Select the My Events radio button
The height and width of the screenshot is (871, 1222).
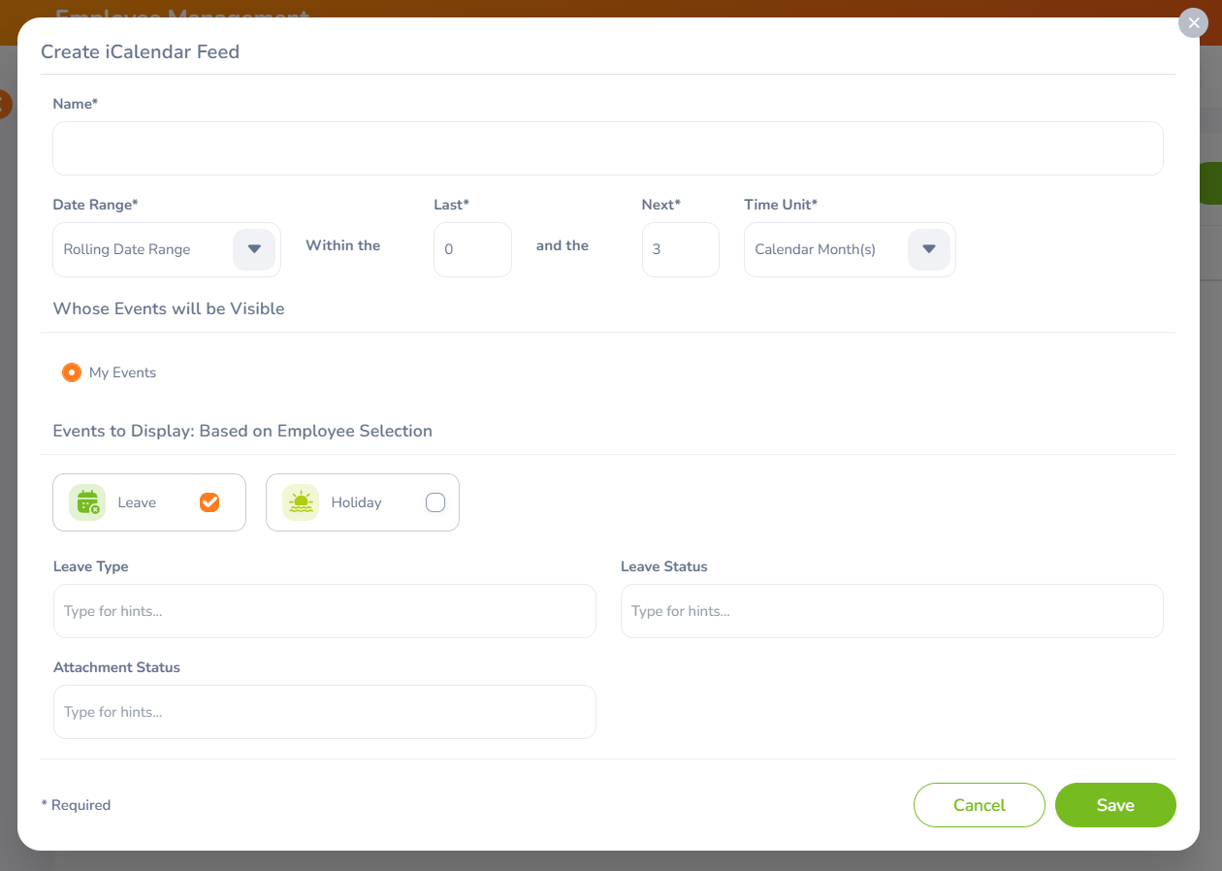[72, 372]
